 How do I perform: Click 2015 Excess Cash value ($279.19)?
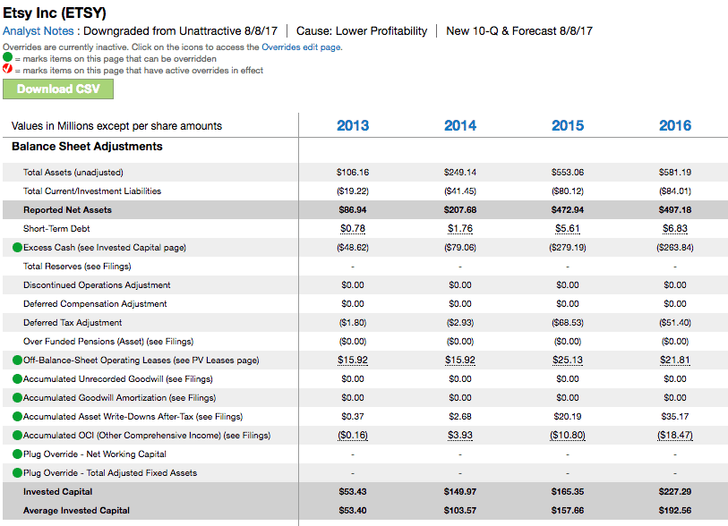pyautogui.click(x=568, y=248)
